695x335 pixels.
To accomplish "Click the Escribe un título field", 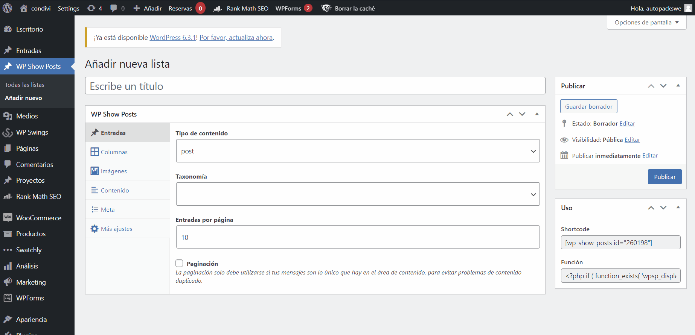I will (315, 86).
